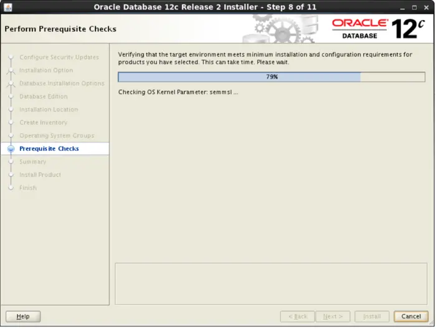Select Database Edition step

(44, 96)
